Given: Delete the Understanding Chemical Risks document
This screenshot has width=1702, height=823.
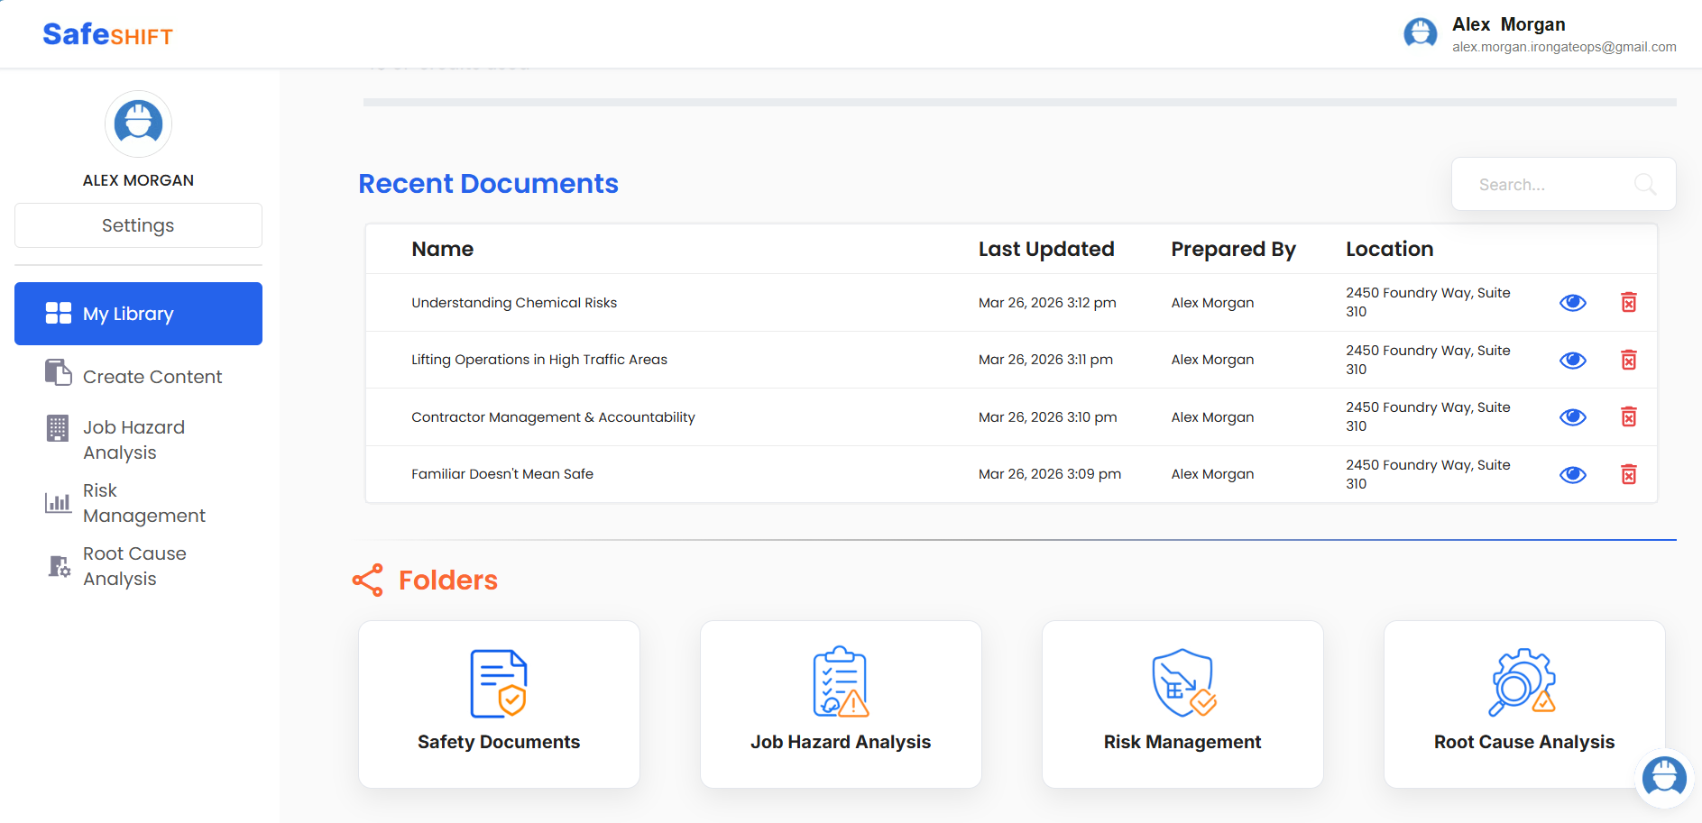Looking at the screenshot, I should pos(1628,303).
